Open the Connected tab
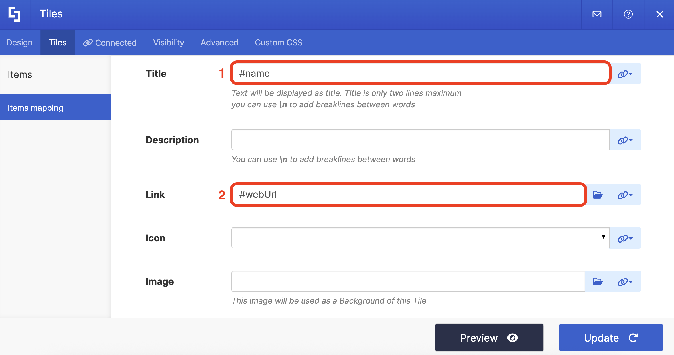The width and height of the screenshot is (674, 355). (110, 43)
